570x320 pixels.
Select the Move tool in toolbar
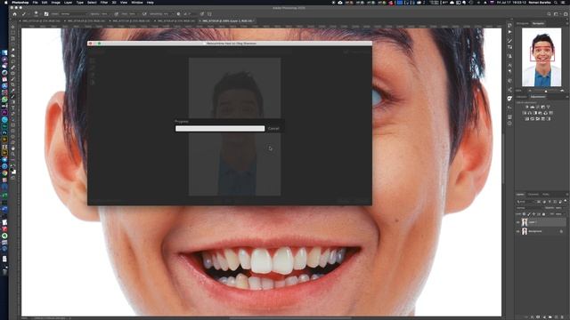point(13,27)
